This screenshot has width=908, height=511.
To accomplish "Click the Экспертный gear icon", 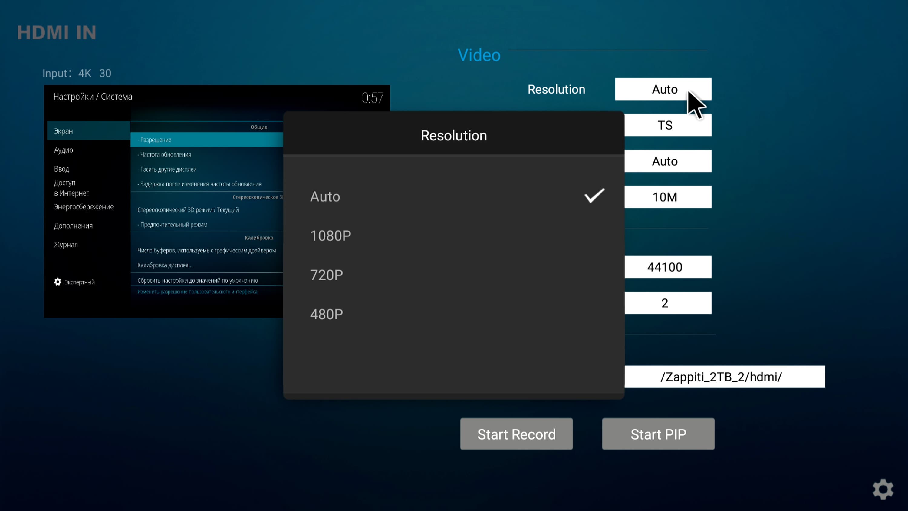I will pos(58,282).
